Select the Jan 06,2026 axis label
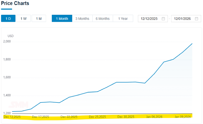 tap(154, 117)
